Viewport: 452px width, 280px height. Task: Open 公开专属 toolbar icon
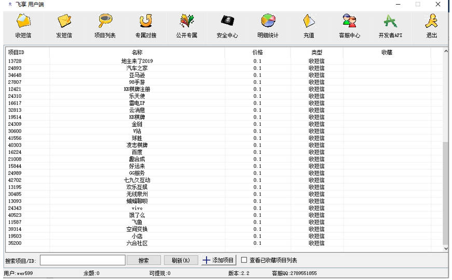click(186, 26)
